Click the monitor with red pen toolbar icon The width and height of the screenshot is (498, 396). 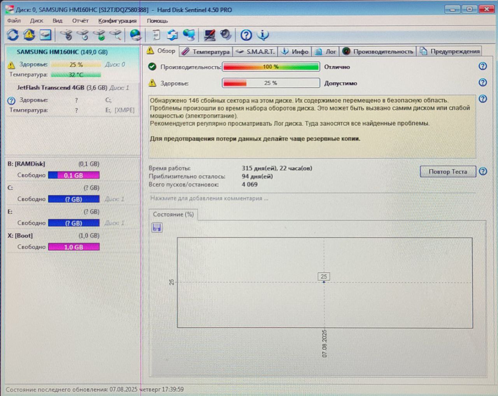[x=209, y=35]
